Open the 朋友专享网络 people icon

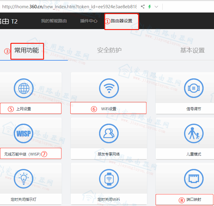tap(109, 133)
